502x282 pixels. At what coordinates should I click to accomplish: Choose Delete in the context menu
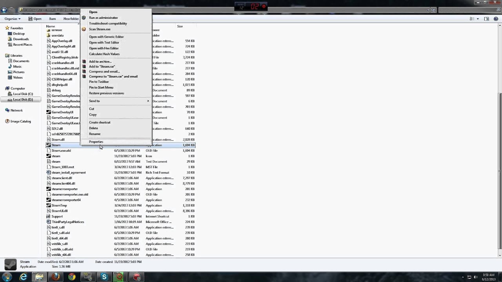pos(93,128)
